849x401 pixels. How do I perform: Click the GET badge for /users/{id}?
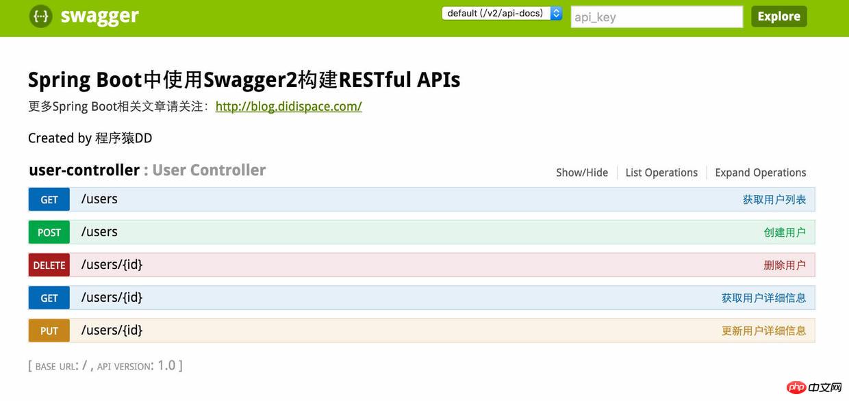pos(49,298)
